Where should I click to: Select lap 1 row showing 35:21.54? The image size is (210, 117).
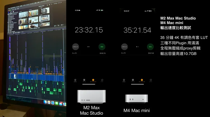(137, 53)
